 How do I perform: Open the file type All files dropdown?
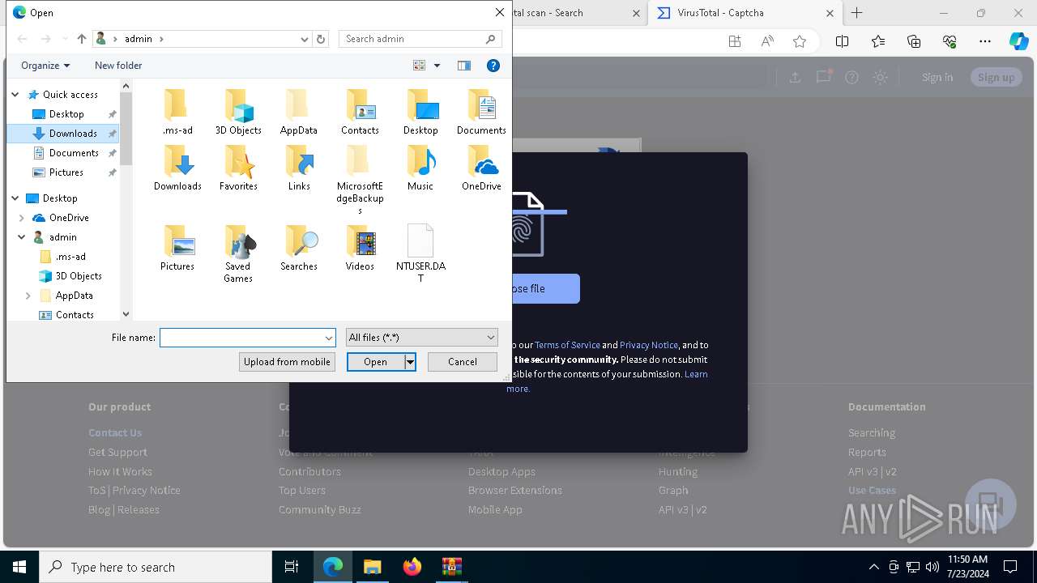pyautogui.click(x=421, y=338)
